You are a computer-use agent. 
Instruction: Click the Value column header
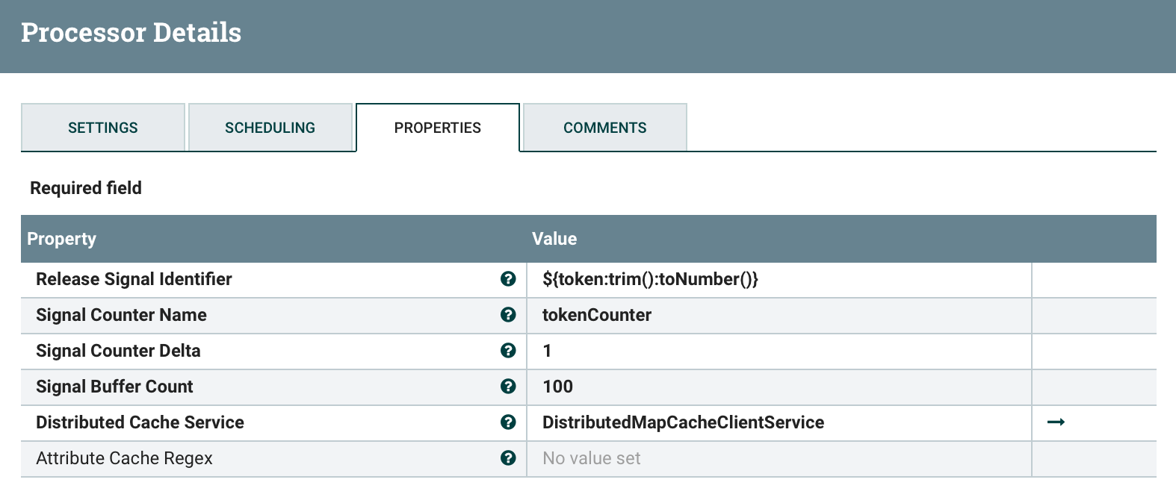(554, 239)
